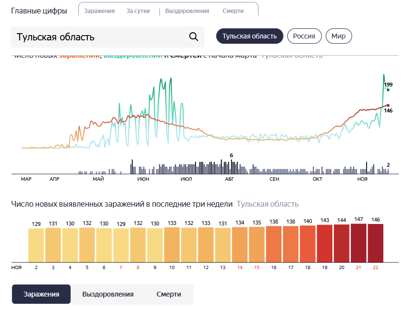This screenshot has height=310, width=404.
Task: Click the November 22 bar showing 146
Action: pyautogui.click(x=376, y=243)
